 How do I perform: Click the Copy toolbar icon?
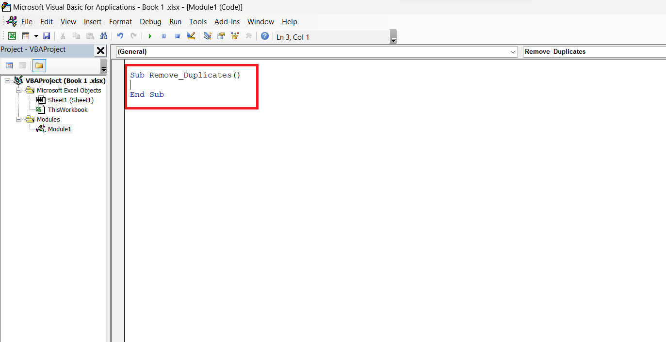point(77,36)
